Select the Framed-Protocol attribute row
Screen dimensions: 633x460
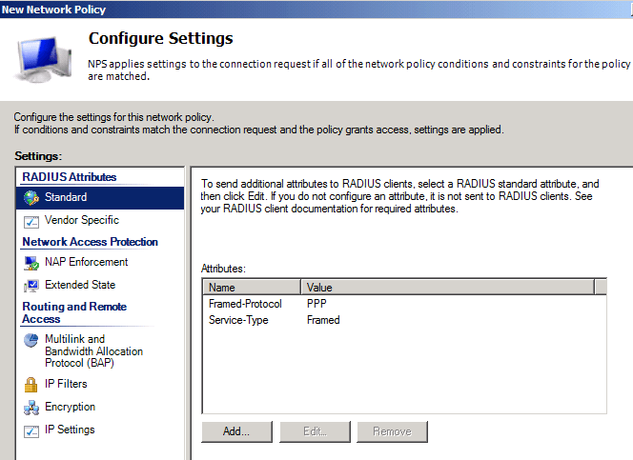point(245,304)
